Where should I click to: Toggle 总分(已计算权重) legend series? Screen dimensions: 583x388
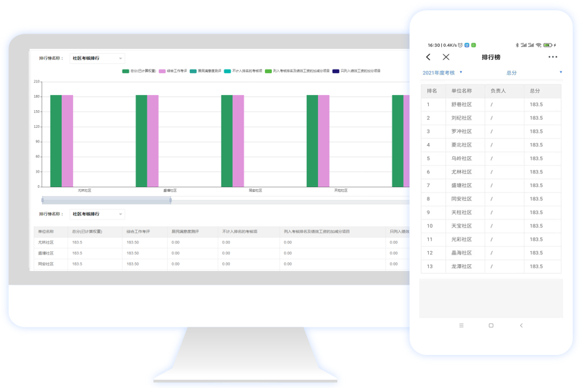coord(139,71)
